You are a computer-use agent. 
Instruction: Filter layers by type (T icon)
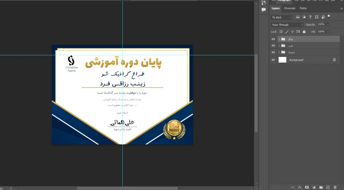click(x=310, y=17)
